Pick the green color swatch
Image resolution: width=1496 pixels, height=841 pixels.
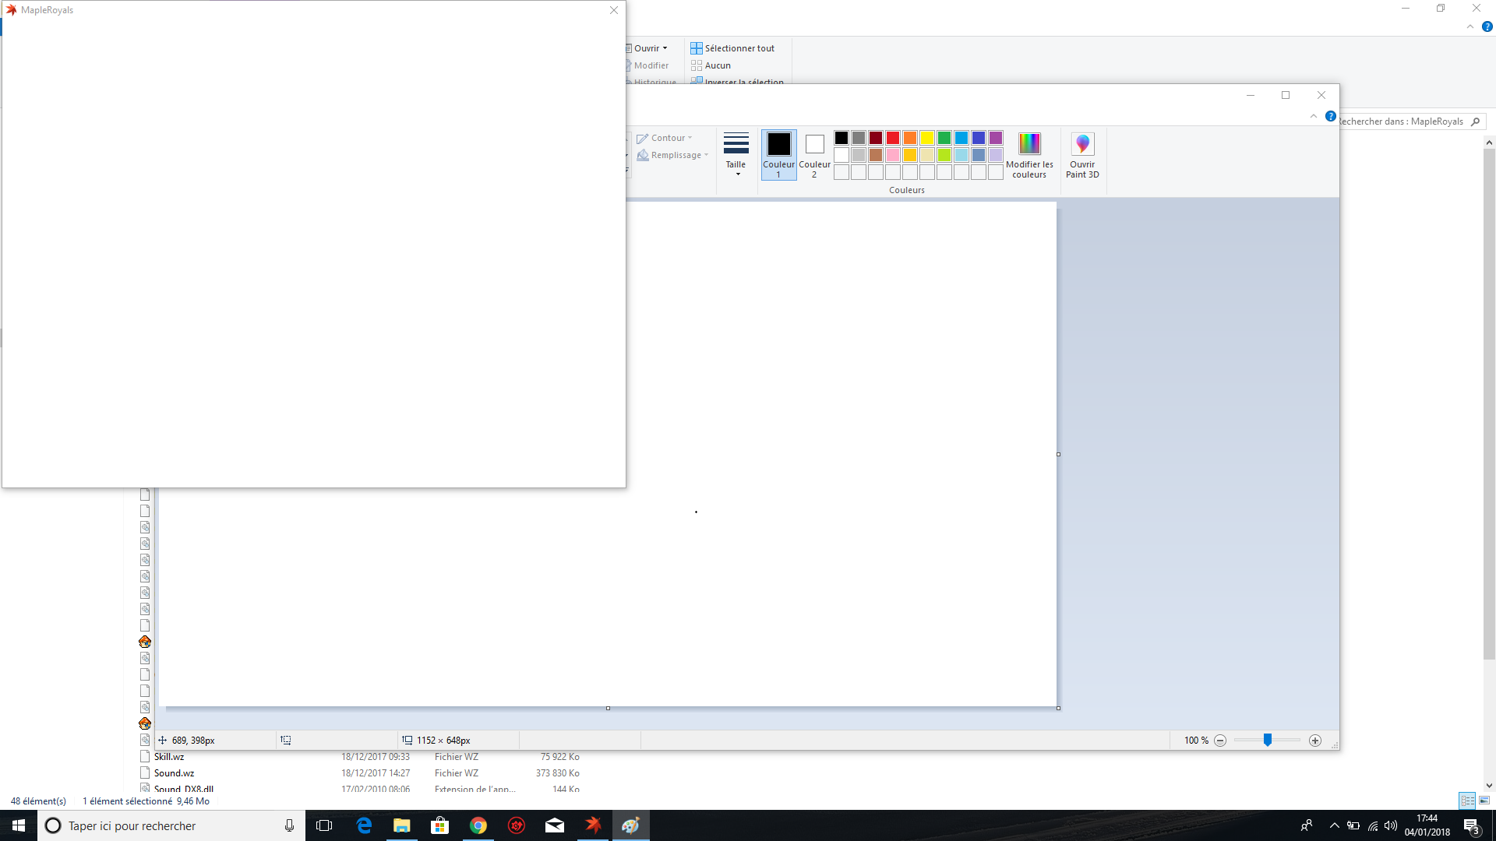[944, 138]
